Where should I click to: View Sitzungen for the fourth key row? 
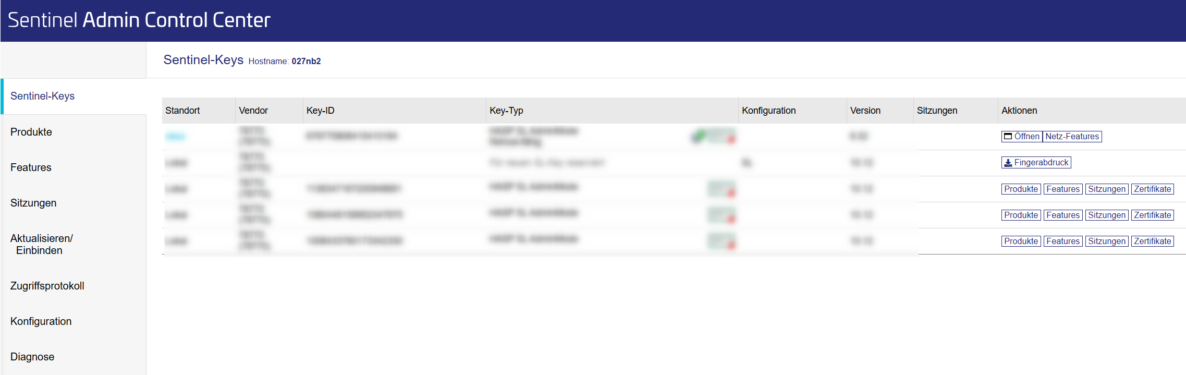click(x=1107, y=215)
